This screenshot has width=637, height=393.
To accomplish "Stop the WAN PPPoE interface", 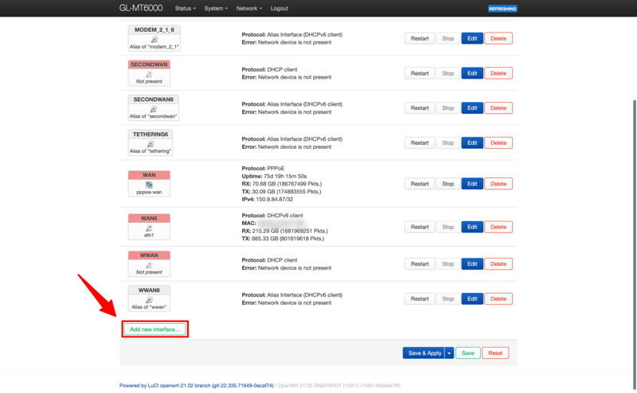I will [447, 184].
